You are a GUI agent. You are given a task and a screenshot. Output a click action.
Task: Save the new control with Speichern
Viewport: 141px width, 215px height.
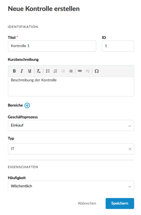[120, 203]
